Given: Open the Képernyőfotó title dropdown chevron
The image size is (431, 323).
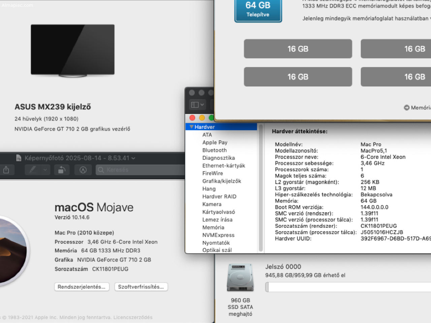Looking at the screenshot, I should click(133, 158).
